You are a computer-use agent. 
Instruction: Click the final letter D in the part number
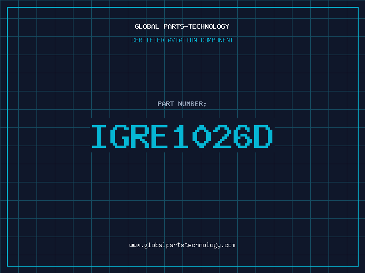263,136
